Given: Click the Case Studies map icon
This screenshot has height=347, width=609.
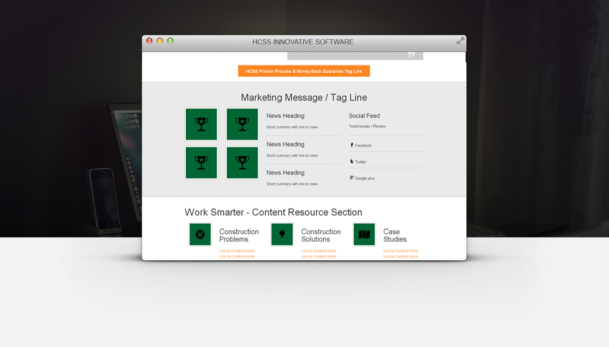Looking at the screenshot, I should pos(364,234).
